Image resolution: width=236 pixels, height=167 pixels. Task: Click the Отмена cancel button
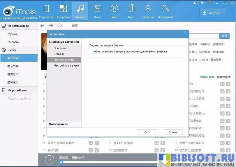173,132
